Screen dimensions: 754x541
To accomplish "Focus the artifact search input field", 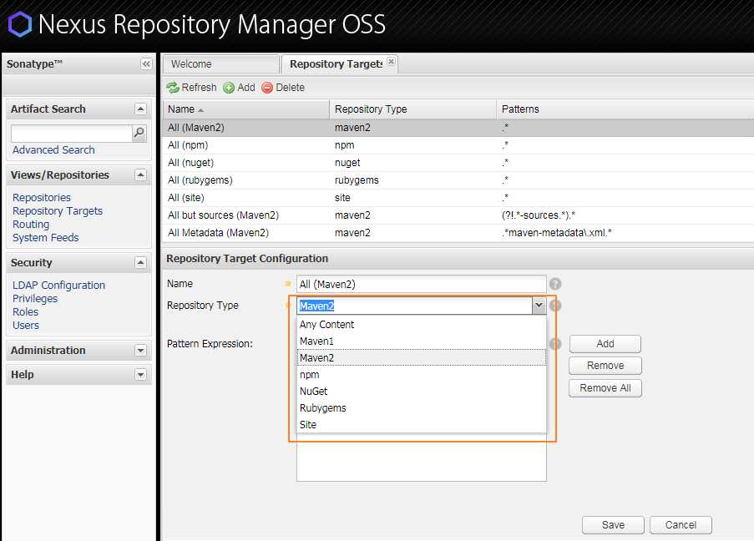I will tap(72, 134).
